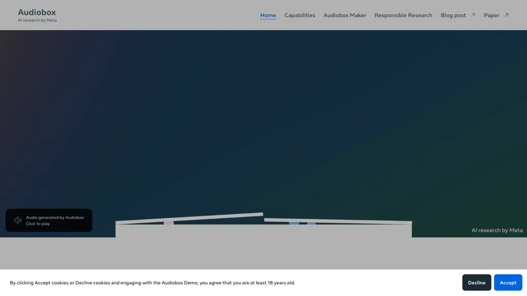This screenshot has height=296, width=527.
Task: Play audio via the "Click to play" text
Action: pos(38,224)
